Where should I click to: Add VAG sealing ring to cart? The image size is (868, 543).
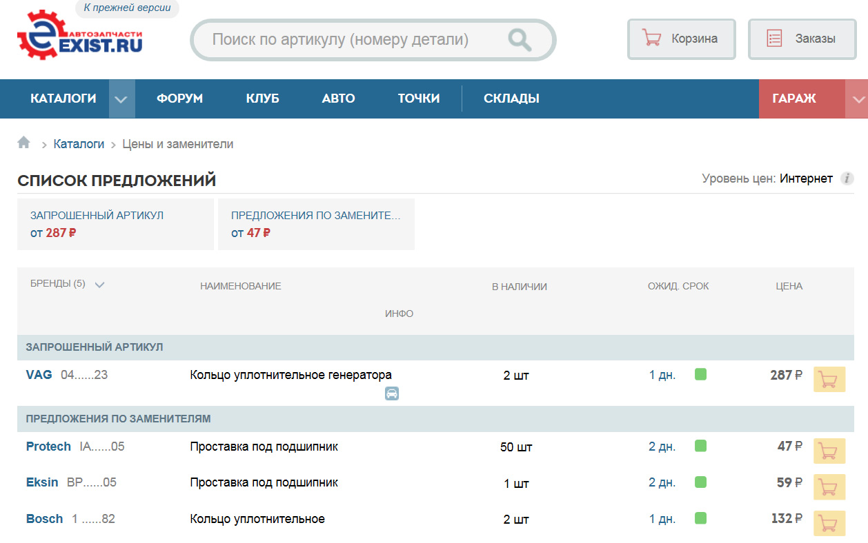[x=829, y=380]
